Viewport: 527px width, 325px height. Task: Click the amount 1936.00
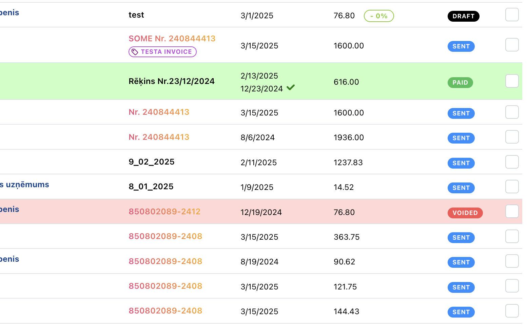click(x=349, y=137)
